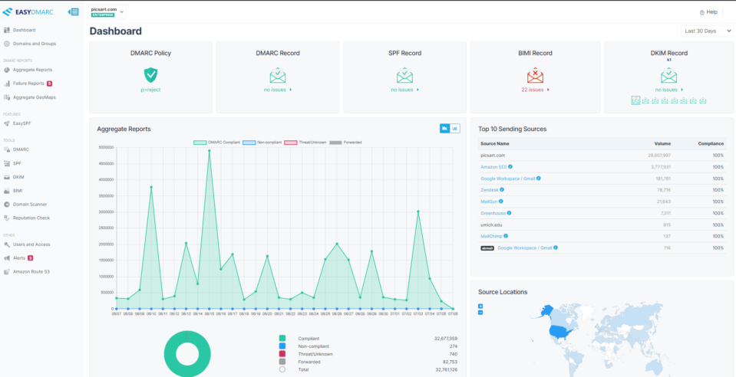This screenshot has width=736, height=377.
Task: Click the blue Non-compliant legend swatch
Action: 282,346
